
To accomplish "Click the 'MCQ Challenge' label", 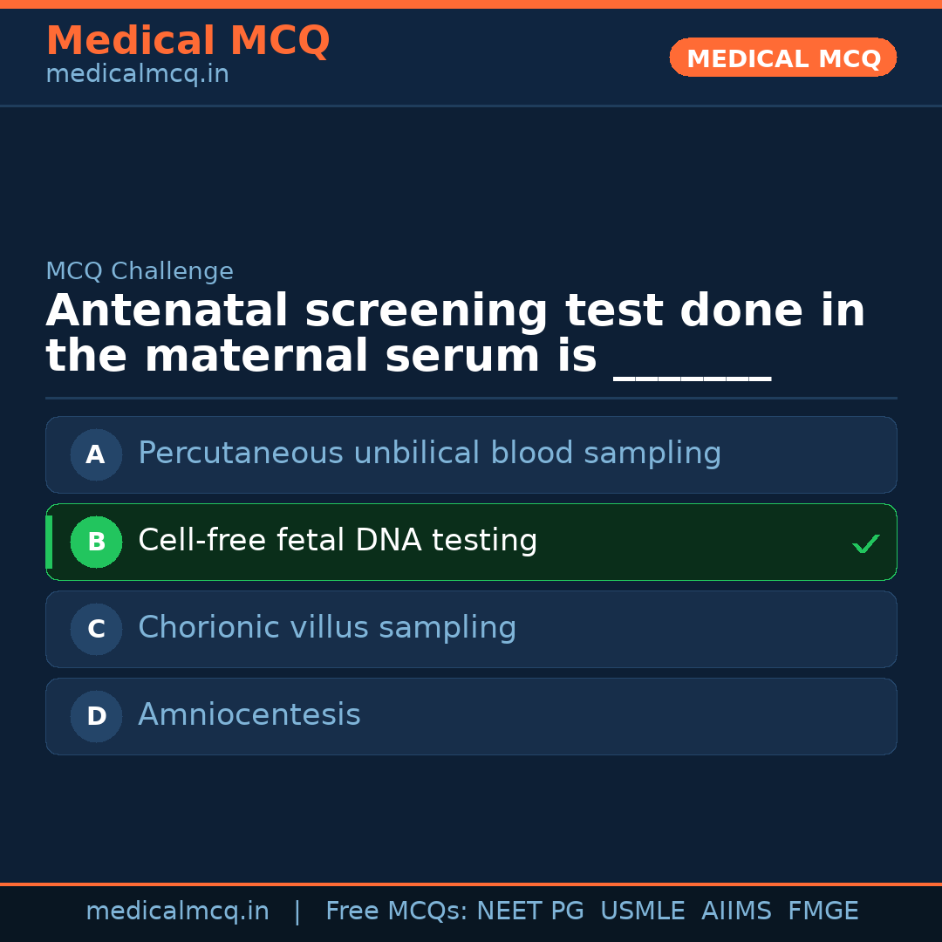I will click(x=140, y=271).
